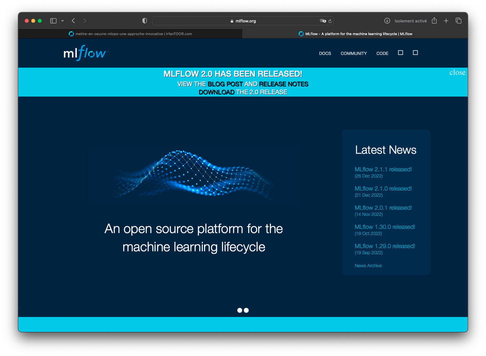Screen dimensions: 486x356
Task: Open MLflow 1.29.0 released news
Action: [x=385, y=246]
